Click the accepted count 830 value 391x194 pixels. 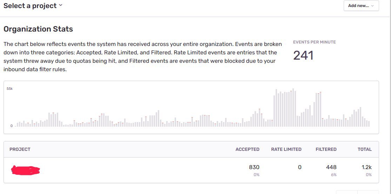(254, 167)
